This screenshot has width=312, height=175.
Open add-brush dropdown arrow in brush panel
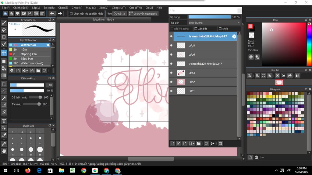(x=27, y=70)
